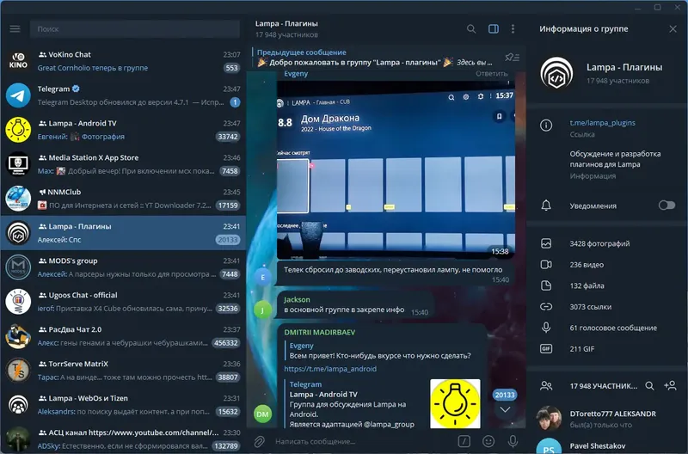The width and height of the screenshot is (688, 454).
Task: Open the РасДва Чат 2.0 chat
Action: [123, 336]
